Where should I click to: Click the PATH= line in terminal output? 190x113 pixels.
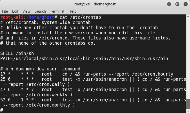[x=84, y=59]
